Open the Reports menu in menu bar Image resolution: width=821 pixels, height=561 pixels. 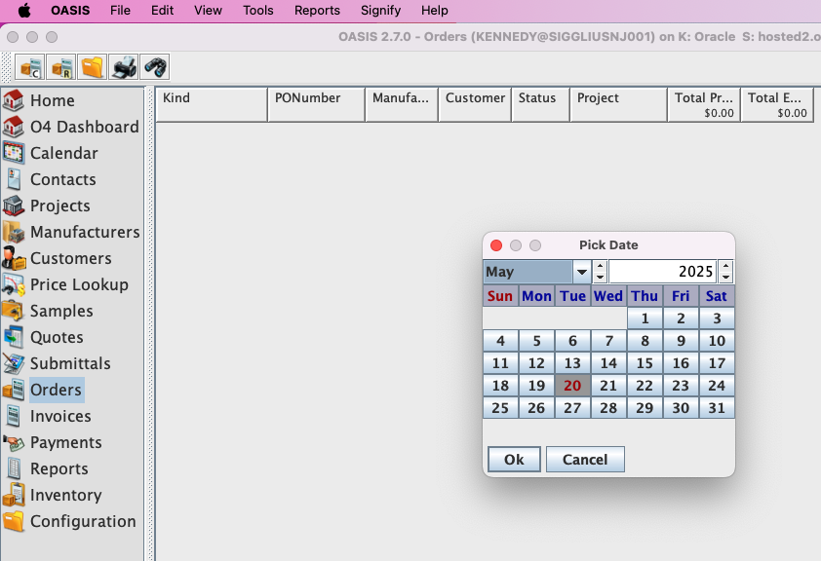pos(317,11)
